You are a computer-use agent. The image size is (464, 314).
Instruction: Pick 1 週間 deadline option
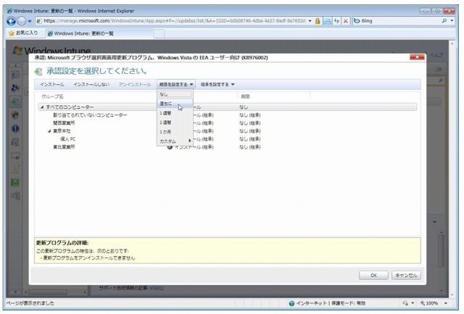tap(175, 113)
